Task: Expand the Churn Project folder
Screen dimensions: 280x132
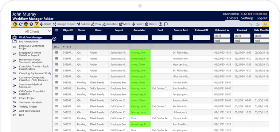Action: pos(15,98)
